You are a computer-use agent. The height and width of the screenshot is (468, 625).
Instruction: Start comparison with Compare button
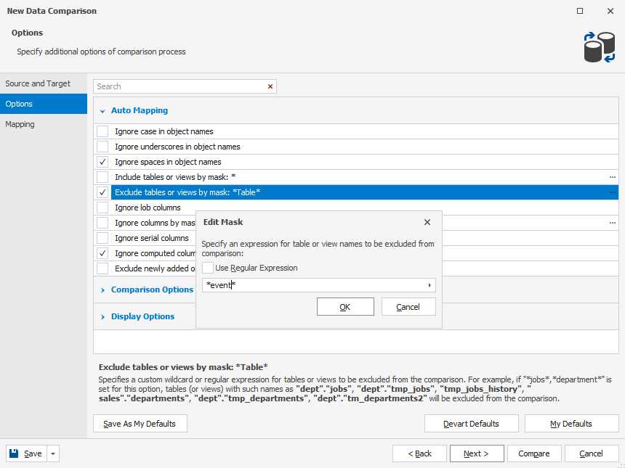(534, 453)
